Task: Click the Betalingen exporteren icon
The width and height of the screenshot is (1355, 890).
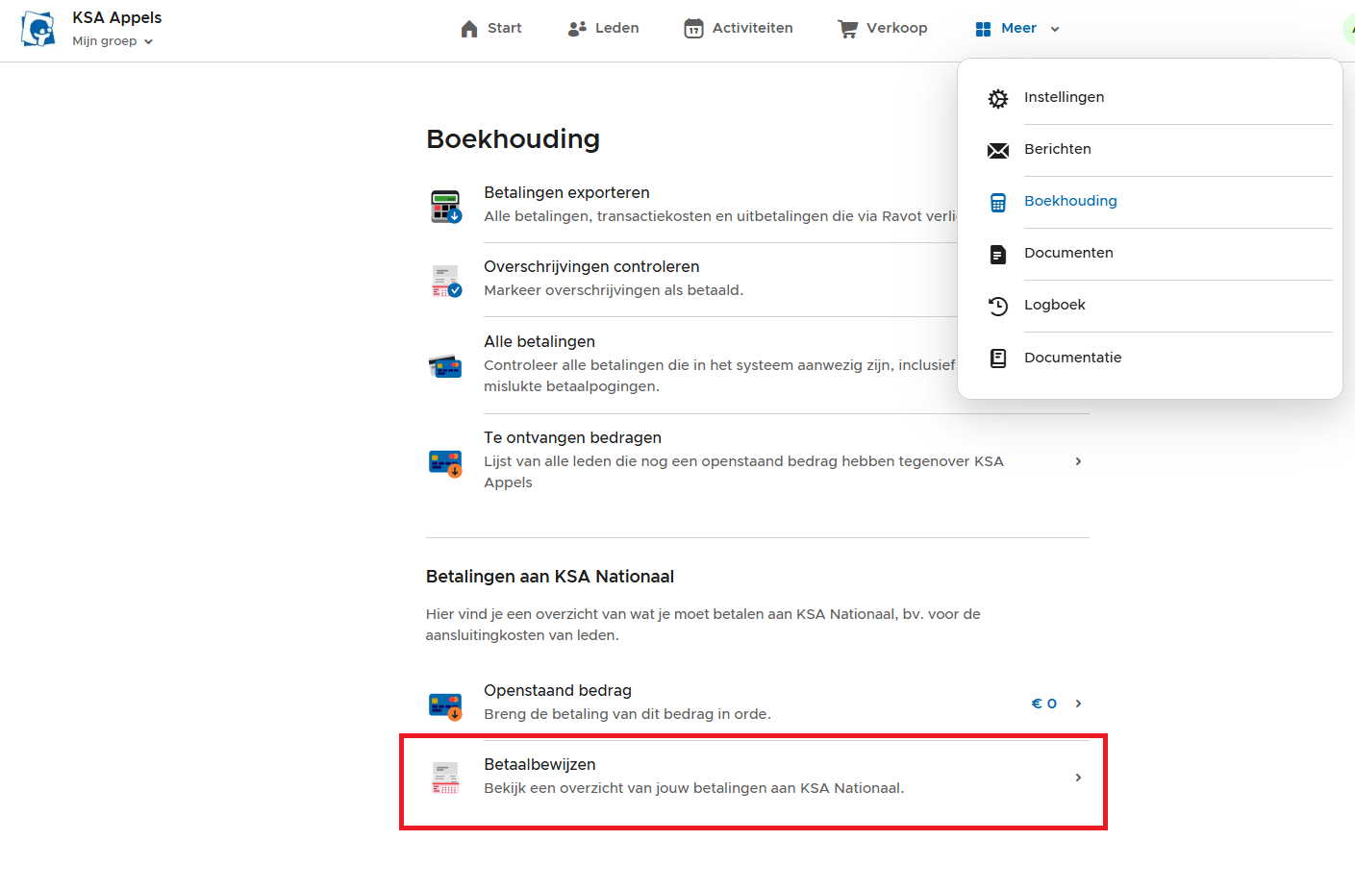Action: 446,206
